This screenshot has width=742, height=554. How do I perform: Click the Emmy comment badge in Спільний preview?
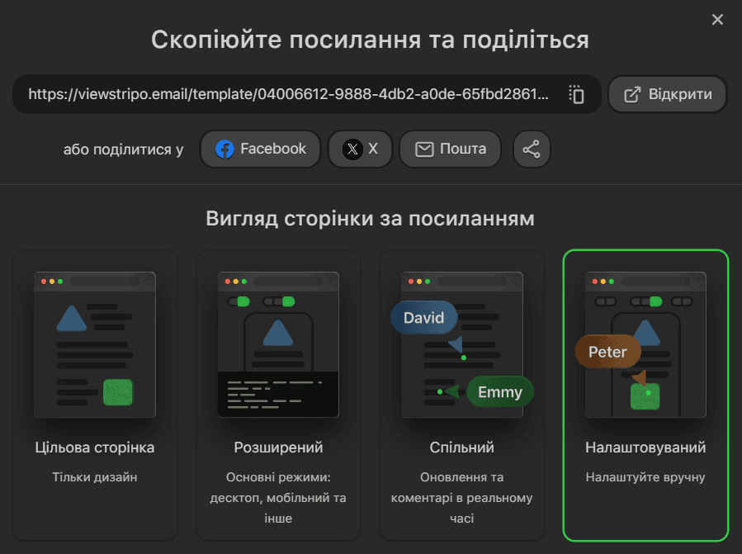pos(499,392)
